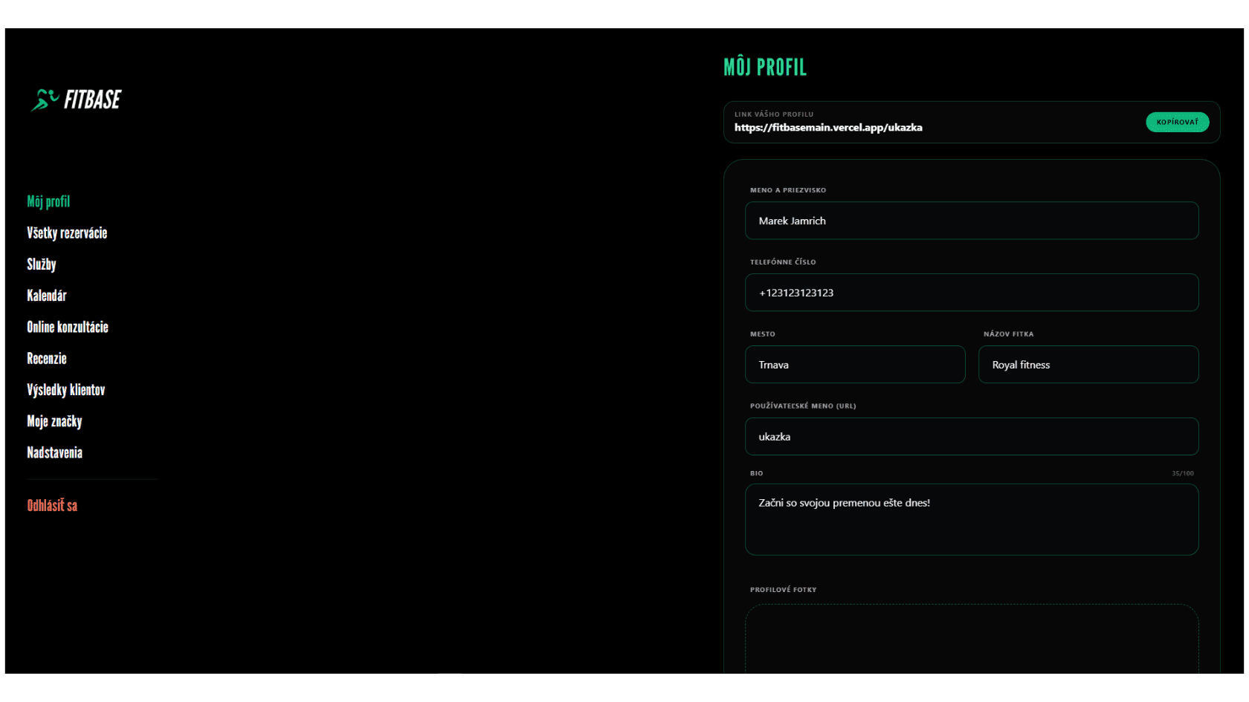Screen dimensions: 1249x702
Task: Click into the Telefónne číslo field
Action: pos(971,293)
